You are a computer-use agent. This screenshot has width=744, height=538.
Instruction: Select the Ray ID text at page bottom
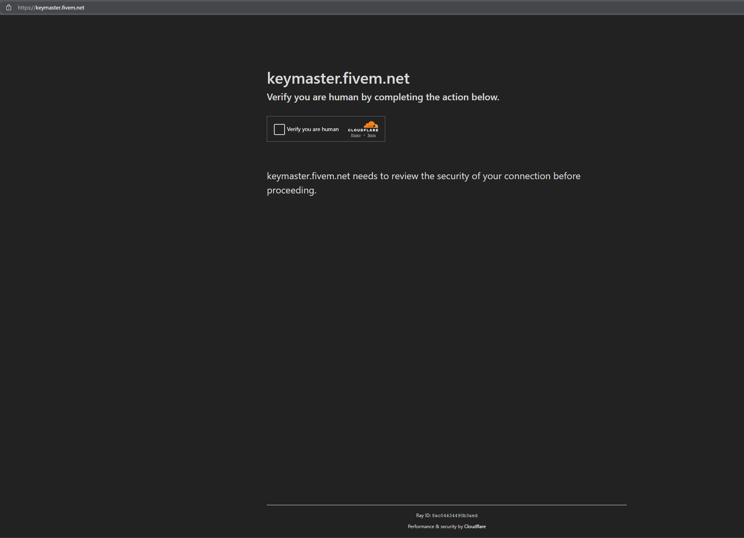[x=446, y=515]
